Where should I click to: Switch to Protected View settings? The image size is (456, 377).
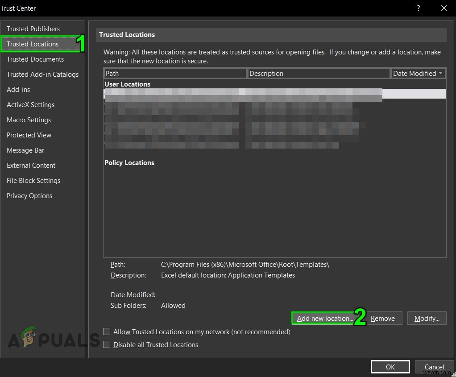pyautogui.click(x=29, y=135)
